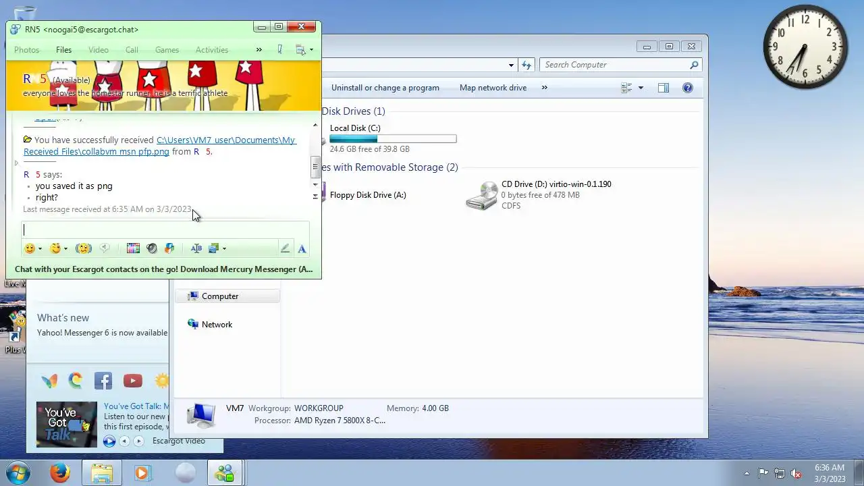Click the colorful Messenger Plus icon in chat toolbar
The image size is (864, 486).
tap(169, 248)
